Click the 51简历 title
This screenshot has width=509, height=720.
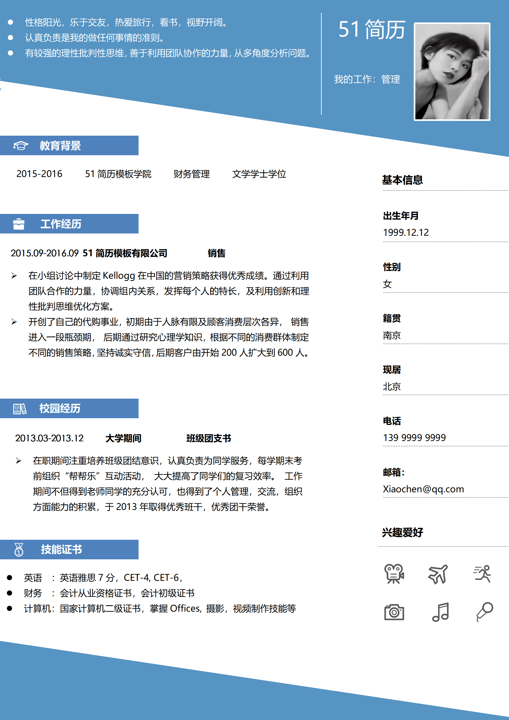point(372,30)
